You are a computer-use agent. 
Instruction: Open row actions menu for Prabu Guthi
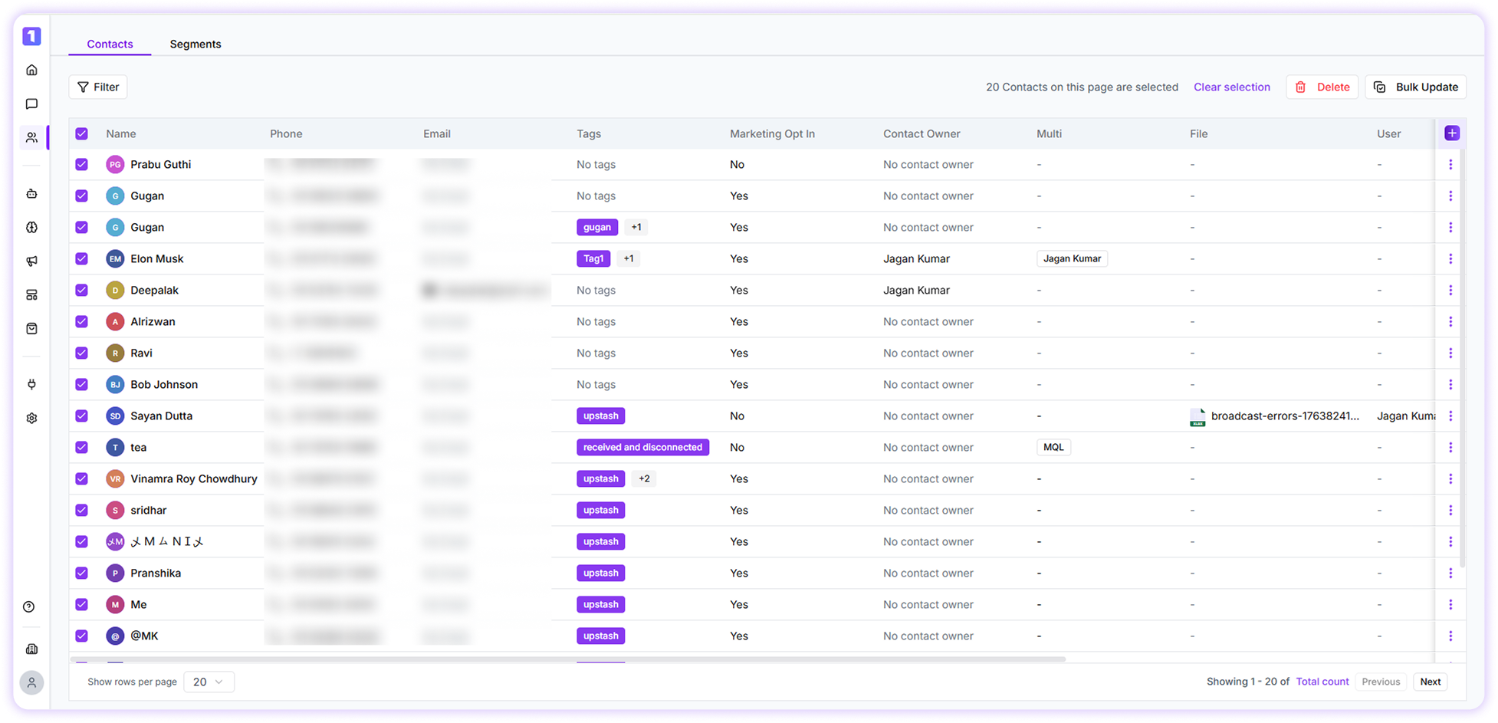click(1450, 164)
